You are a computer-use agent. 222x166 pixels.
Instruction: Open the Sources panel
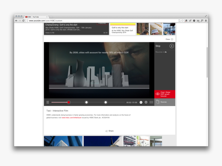tap(165, 102)
